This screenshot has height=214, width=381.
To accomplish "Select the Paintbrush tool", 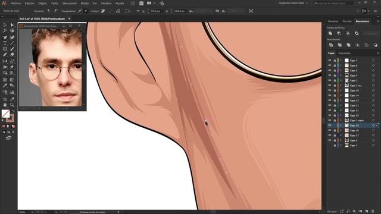I will (12, 49).
